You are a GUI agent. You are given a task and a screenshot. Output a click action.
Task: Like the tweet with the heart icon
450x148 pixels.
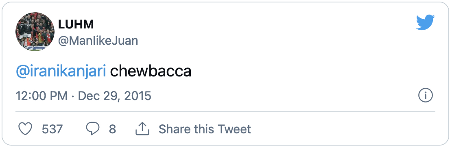pyautogui.click(x=25, y=129)
